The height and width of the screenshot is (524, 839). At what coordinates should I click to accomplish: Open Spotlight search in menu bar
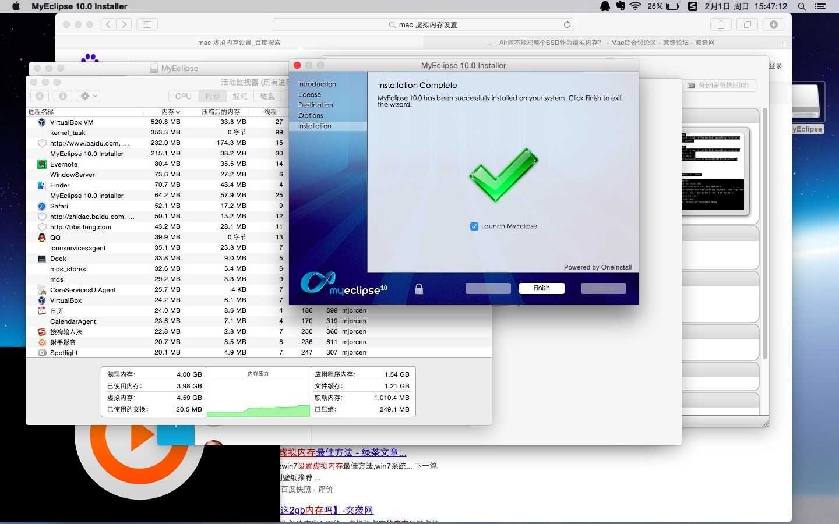pyautogui.click(x=802, y=6)
